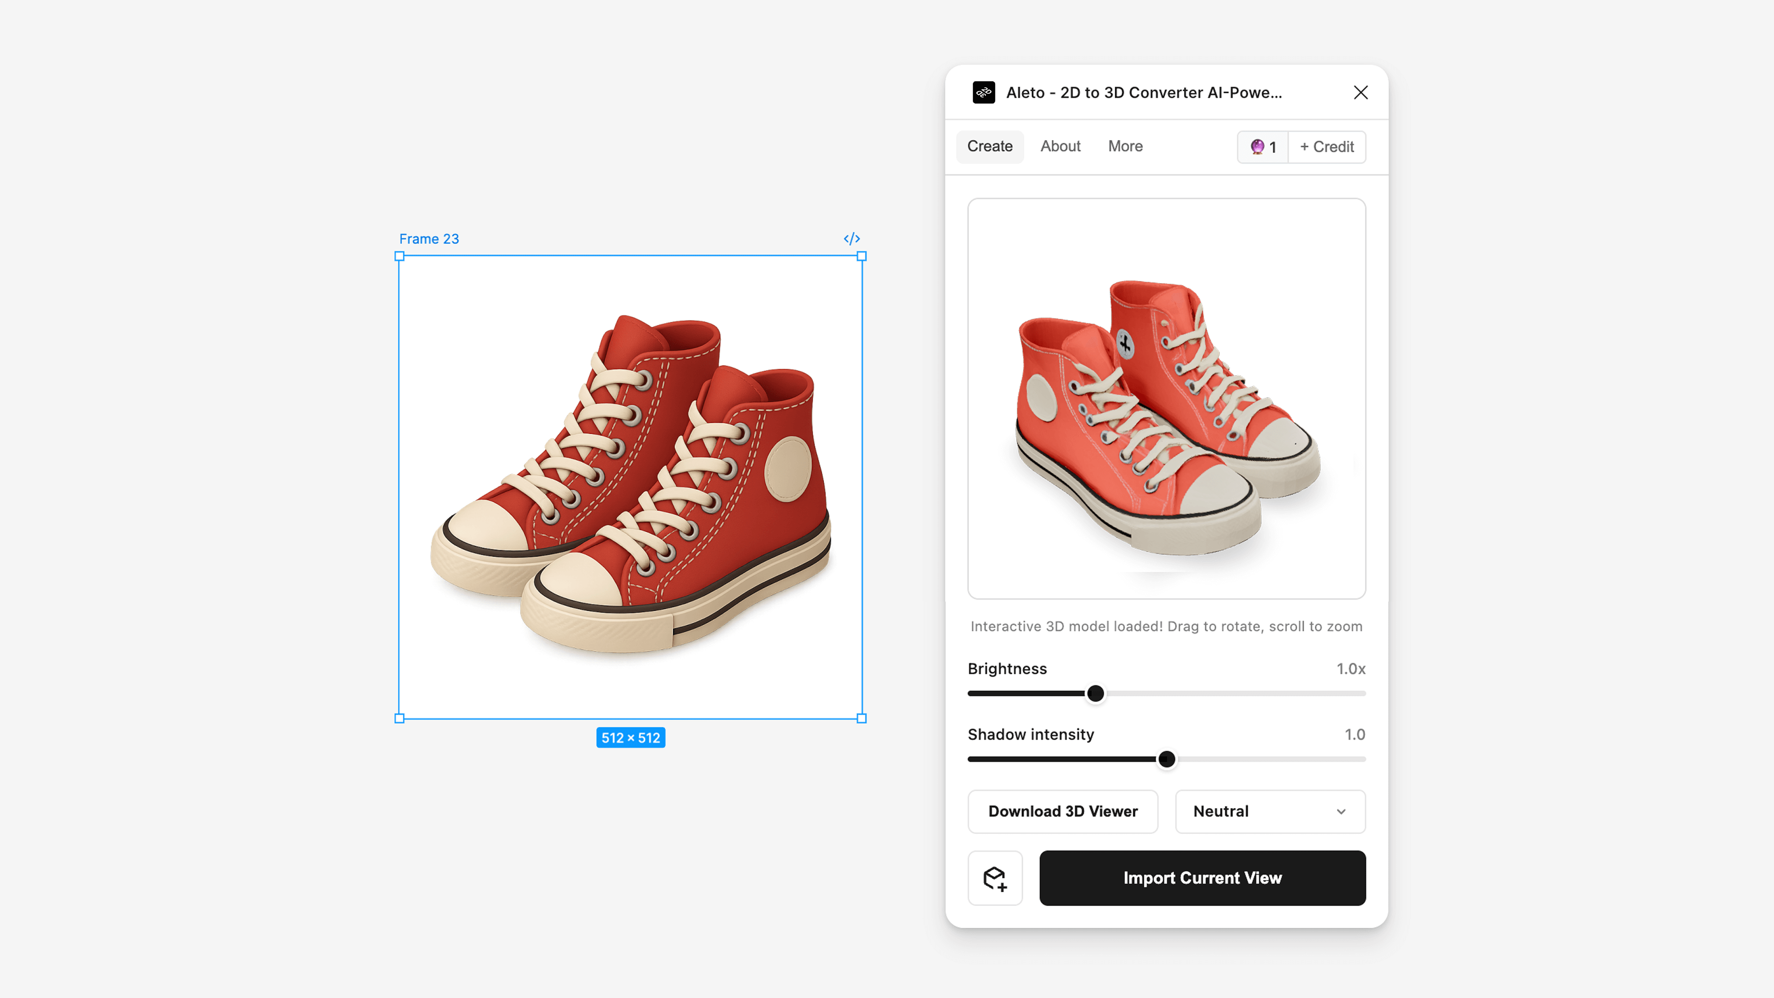Open the More menu

coord(1125,146)
